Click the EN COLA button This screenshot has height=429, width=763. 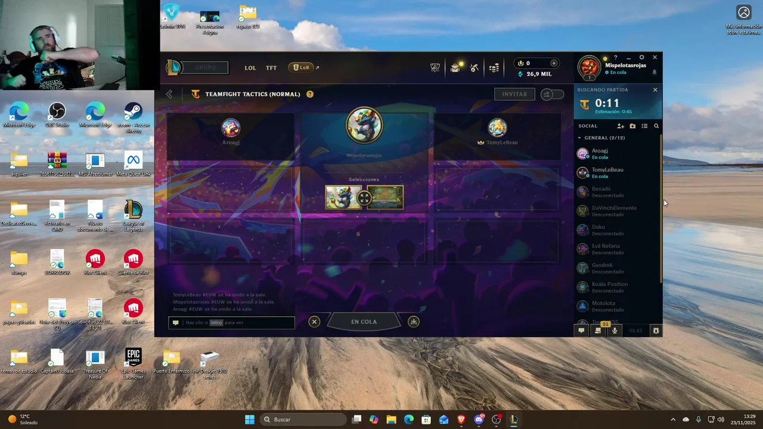364,322
